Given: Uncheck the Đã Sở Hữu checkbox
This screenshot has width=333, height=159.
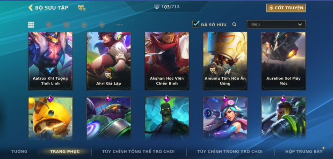Looking at the screenshot, I should click(x=196, y=24).
